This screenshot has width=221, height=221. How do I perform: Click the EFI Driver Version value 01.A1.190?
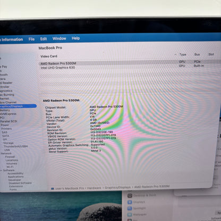click(97, 141)
